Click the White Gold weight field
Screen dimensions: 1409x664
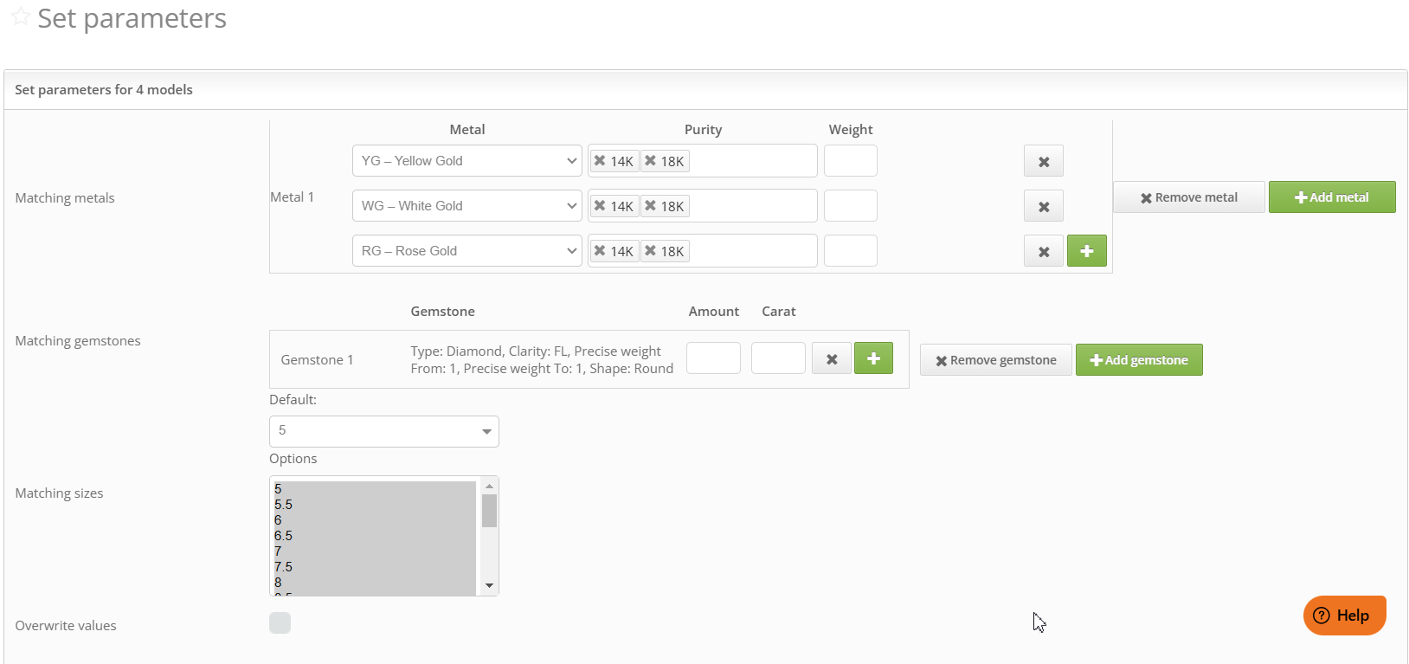point(851,206)
